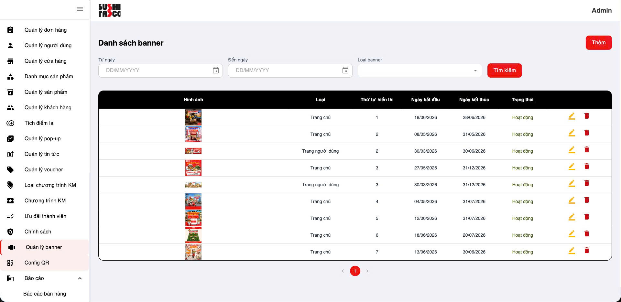Open the Từ ngày calendar picker
The image size is (621, 302).
(216, 70)
